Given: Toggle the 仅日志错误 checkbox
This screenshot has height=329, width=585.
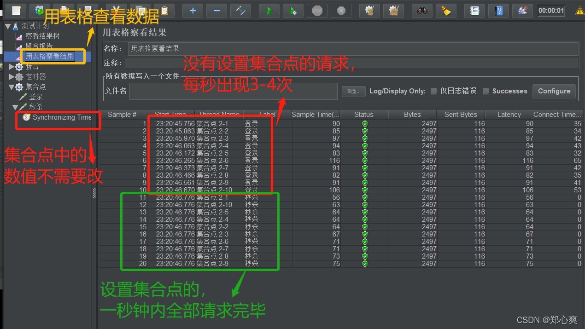Looking at the screenshot, I should pos(433,91).
